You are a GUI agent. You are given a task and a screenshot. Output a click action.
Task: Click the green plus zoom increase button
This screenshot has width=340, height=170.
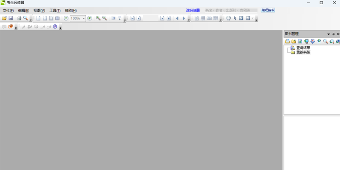pyautogui.click(x=90, y=18)
